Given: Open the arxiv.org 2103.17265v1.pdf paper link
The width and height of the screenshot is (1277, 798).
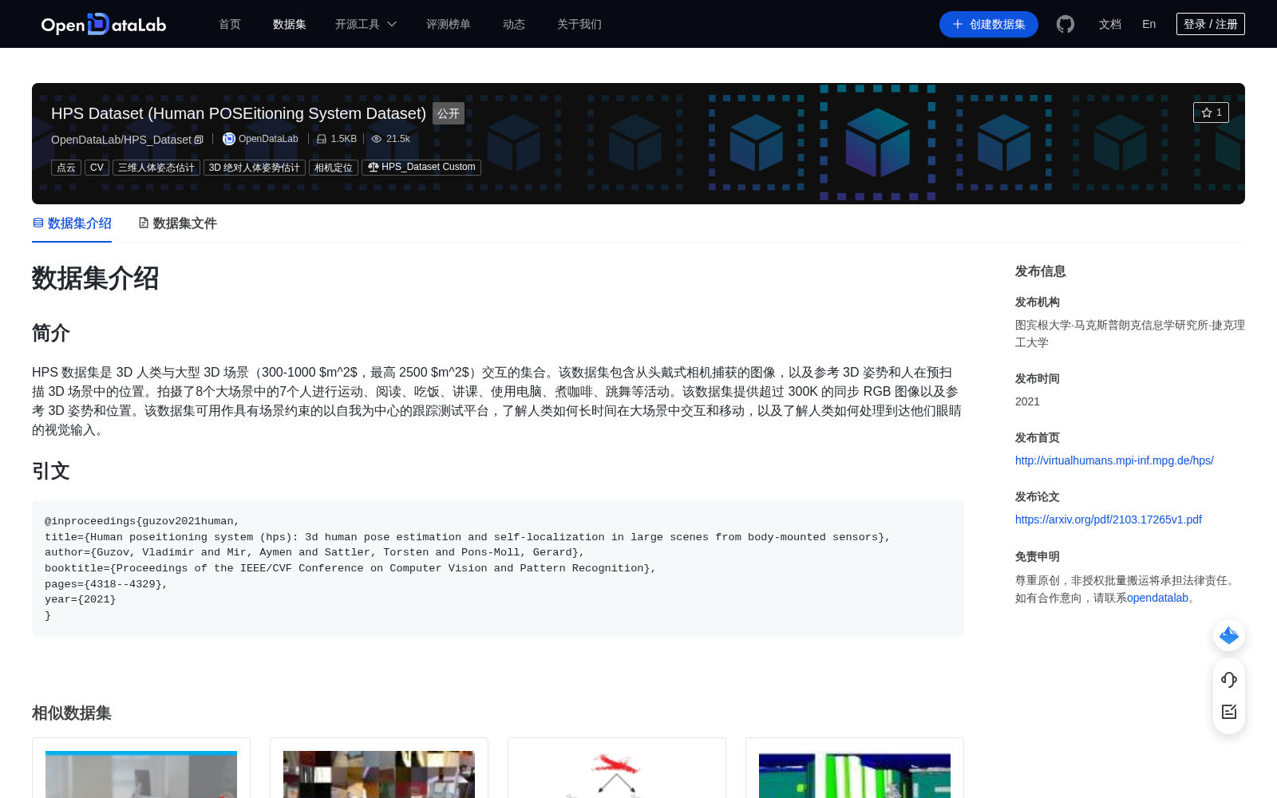Looking at the screenshot, I should click(x=1109, y=519).
